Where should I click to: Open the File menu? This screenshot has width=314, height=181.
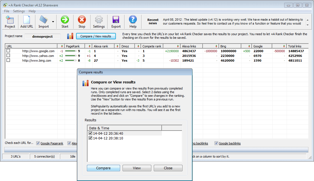click(7, 11)
